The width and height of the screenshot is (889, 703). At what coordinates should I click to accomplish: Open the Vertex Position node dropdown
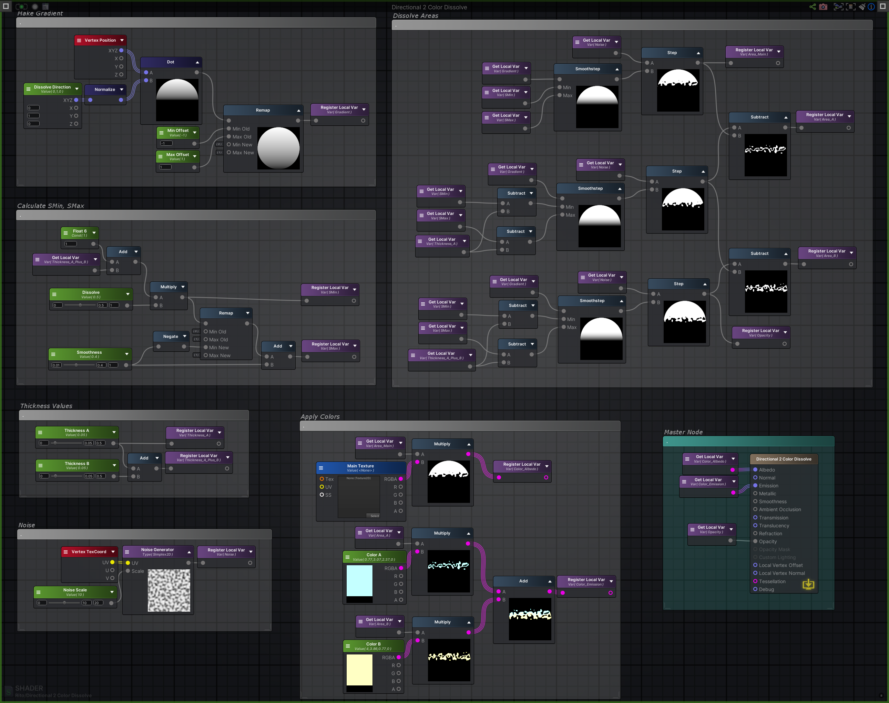coord(122,40)
